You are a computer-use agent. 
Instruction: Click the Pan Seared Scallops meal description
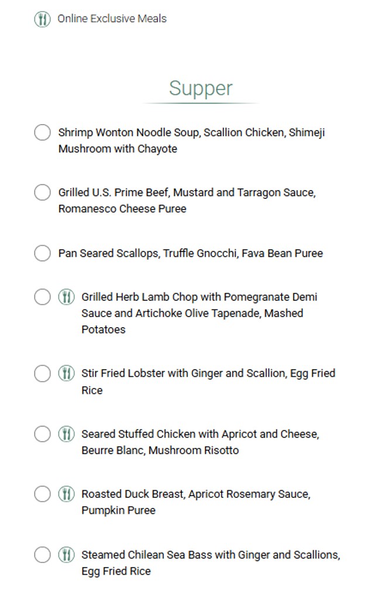(x=190, y=253)
